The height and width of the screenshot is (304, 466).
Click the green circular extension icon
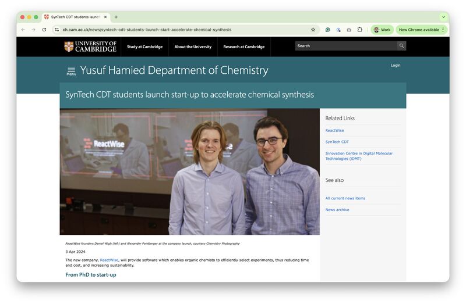coord(327,30)
